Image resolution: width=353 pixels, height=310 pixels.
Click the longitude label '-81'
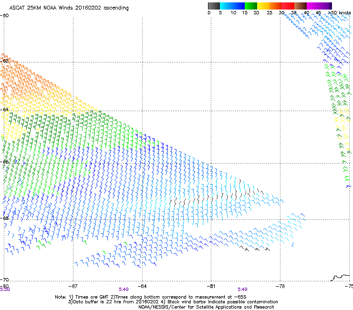211,286
